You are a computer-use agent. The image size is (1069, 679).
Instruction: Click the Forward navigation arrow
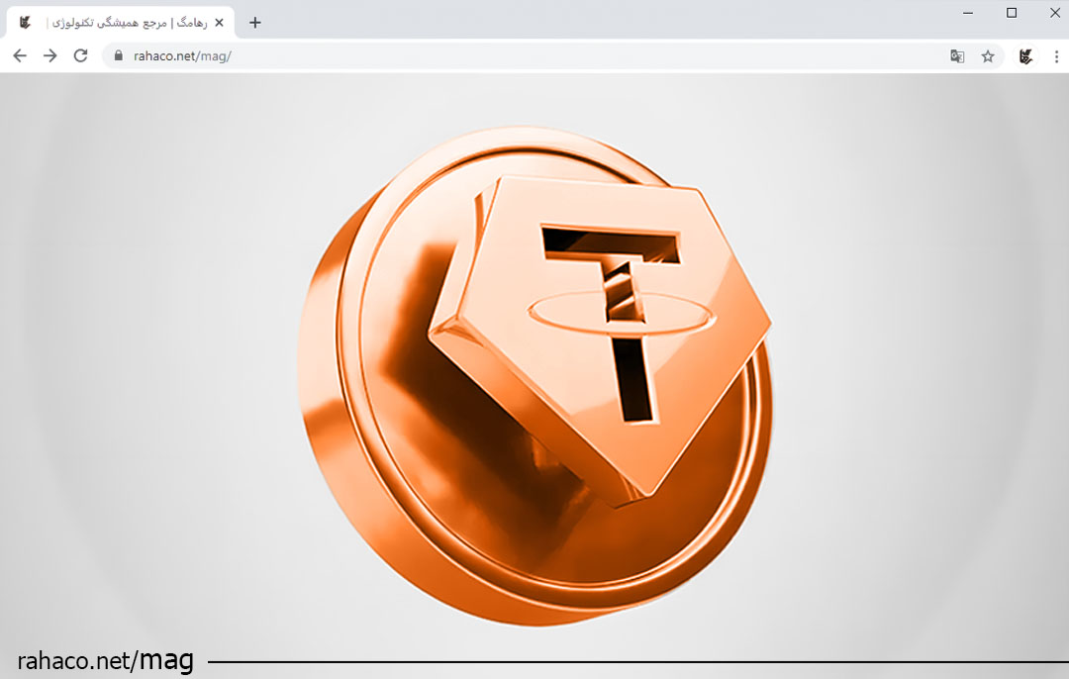[x=50, y=56]
